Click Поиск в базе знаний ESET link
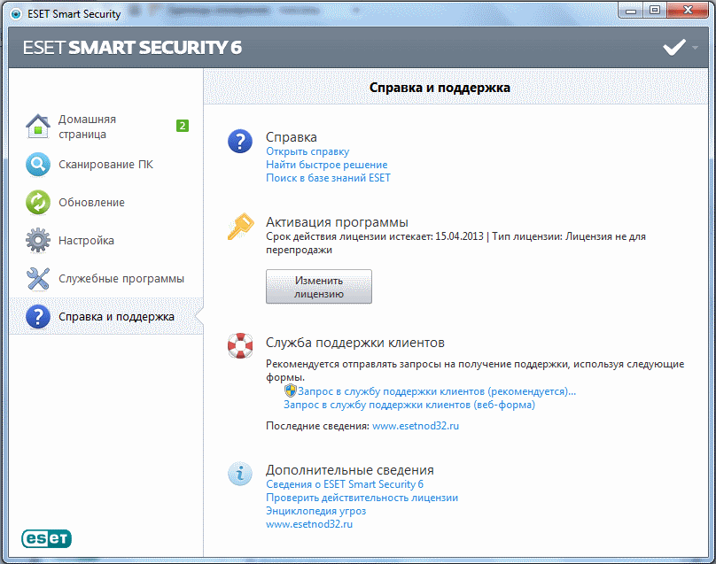 click(328, 178)
